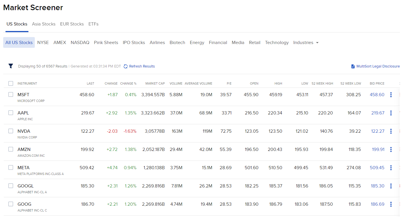This screenshot has height=217, width=402.
Task: Click the Refresh Results link
Action: point(142,66)
